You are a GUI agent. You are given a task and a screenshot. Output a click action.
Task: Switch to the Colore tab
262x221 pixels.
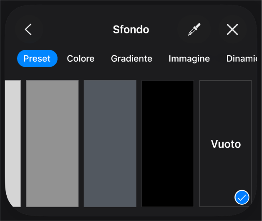[81, 58]
